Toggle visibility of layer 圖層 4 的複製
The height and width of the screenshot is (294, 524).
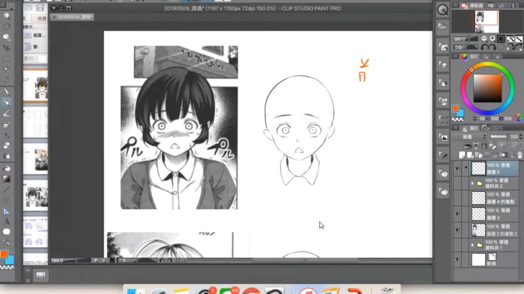point(457,198)
